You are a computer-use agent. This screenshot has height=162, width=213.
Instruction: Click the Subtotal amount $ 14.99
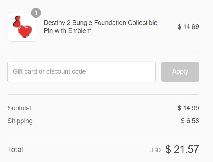click(188, 108)
